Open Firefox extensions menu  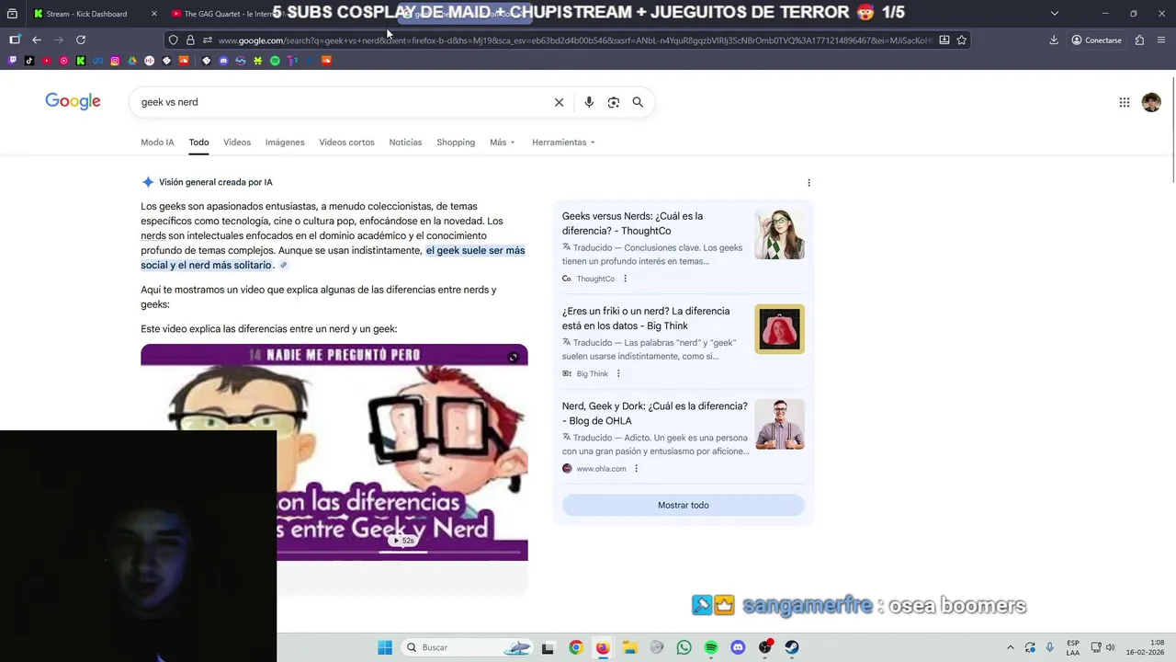click(1139, 40)
